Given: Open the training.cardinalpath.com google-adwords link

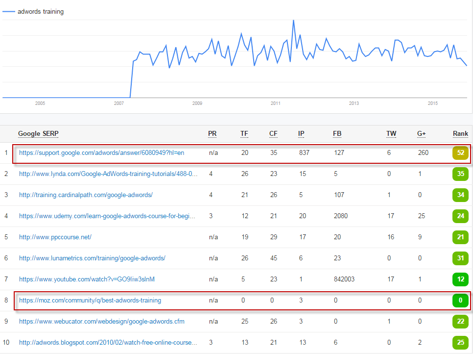Looking at the screenshot, I should tap(86, 195).
